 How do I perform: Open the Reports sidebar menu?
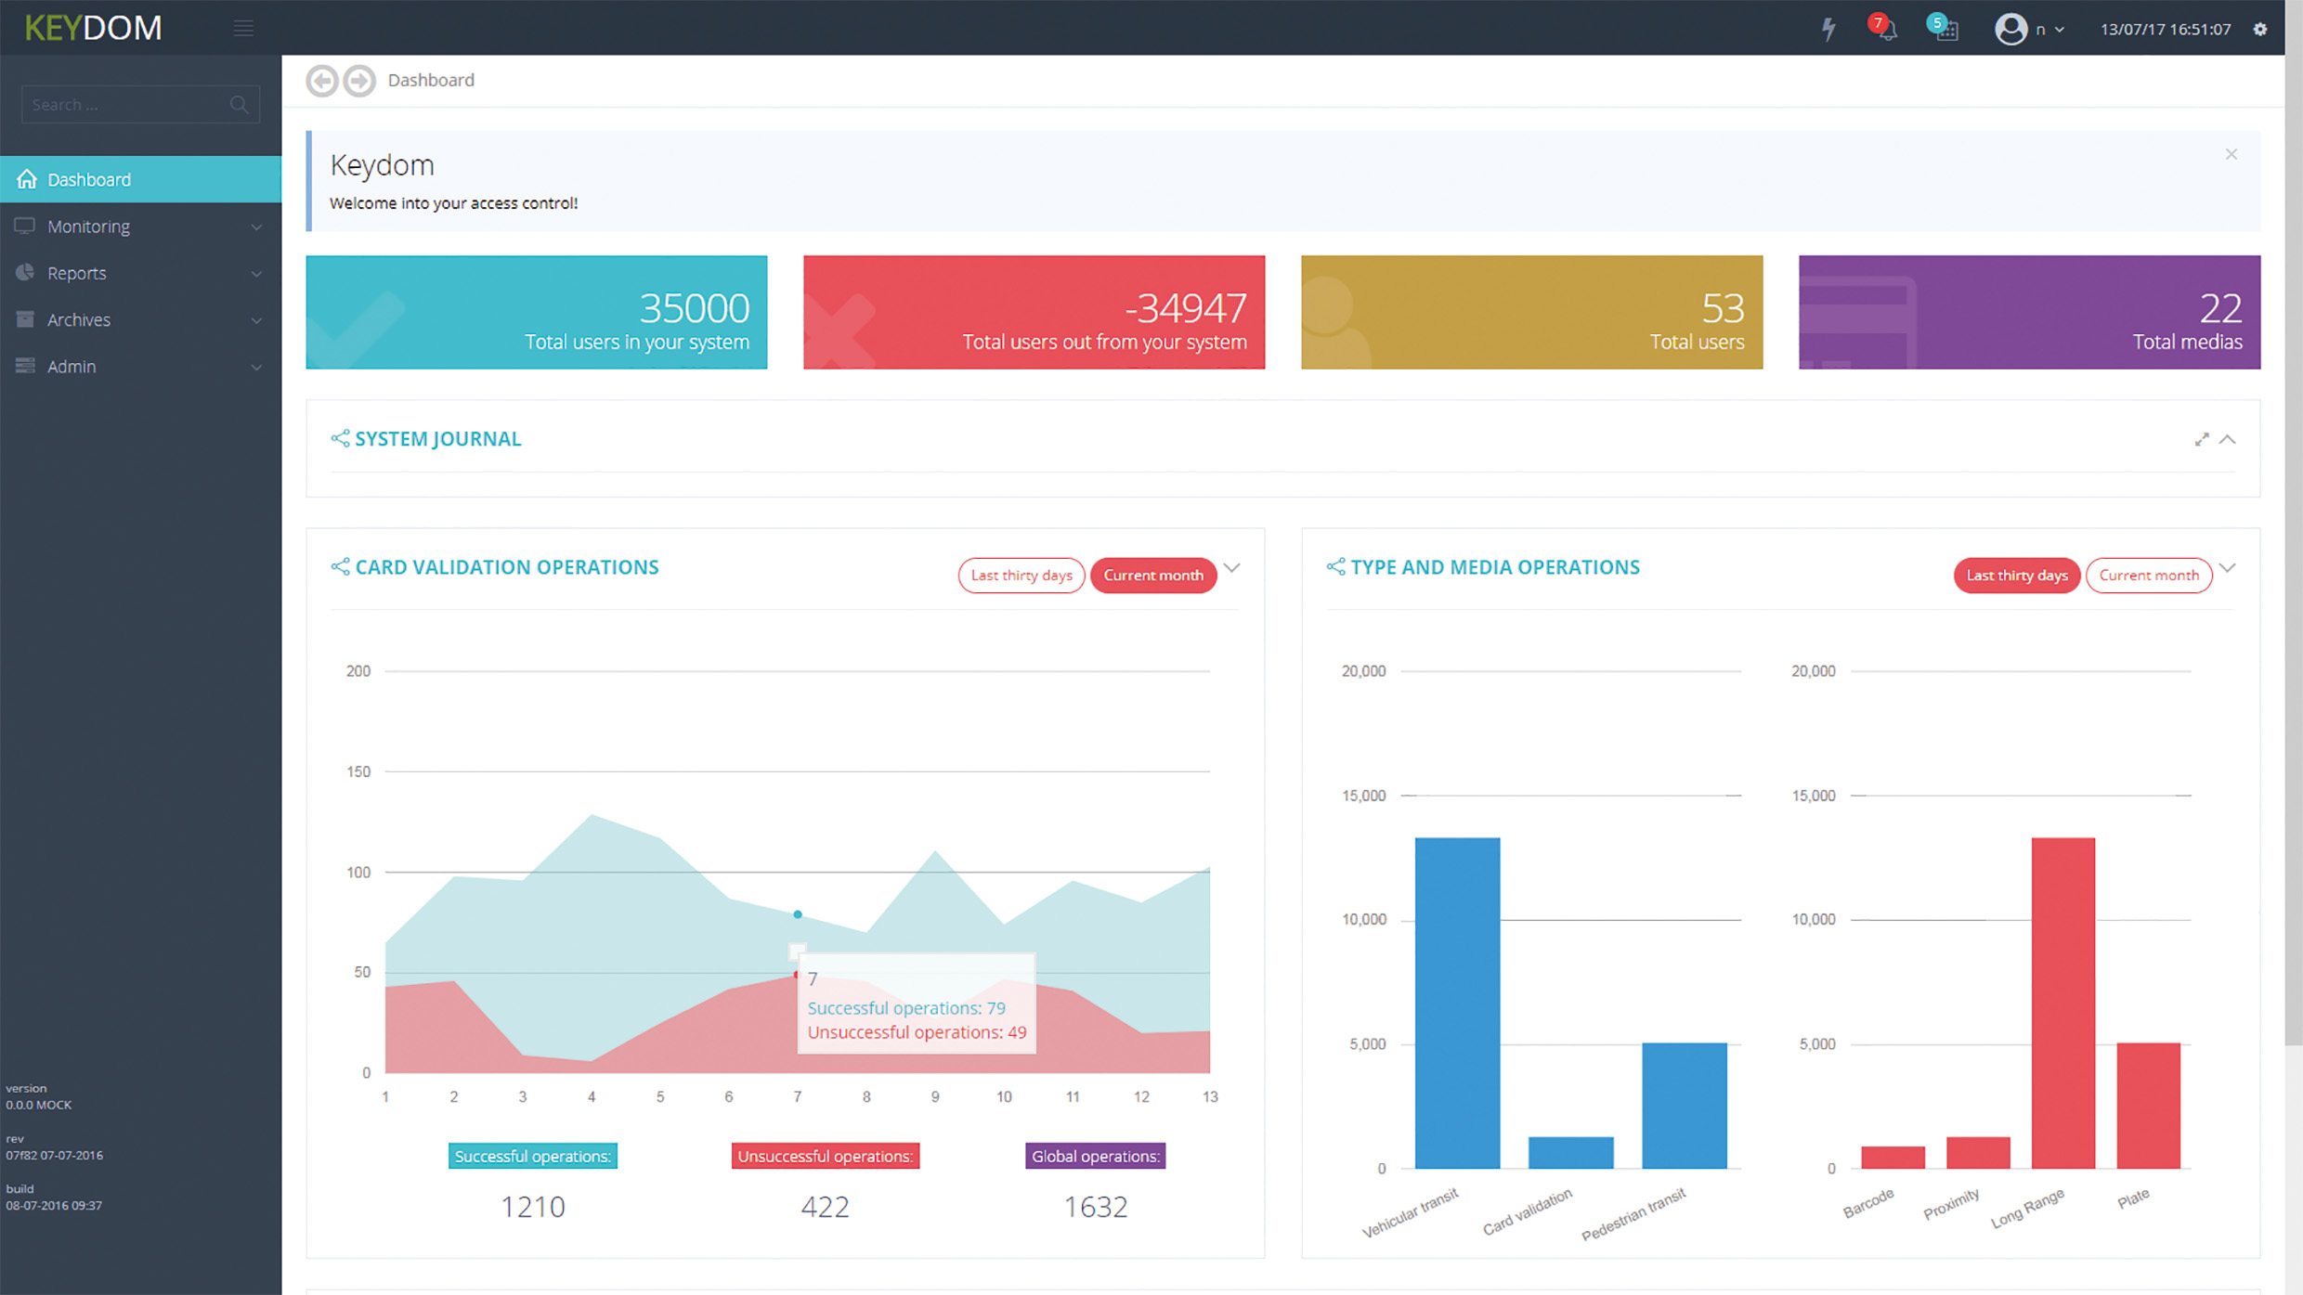[140, 273]
